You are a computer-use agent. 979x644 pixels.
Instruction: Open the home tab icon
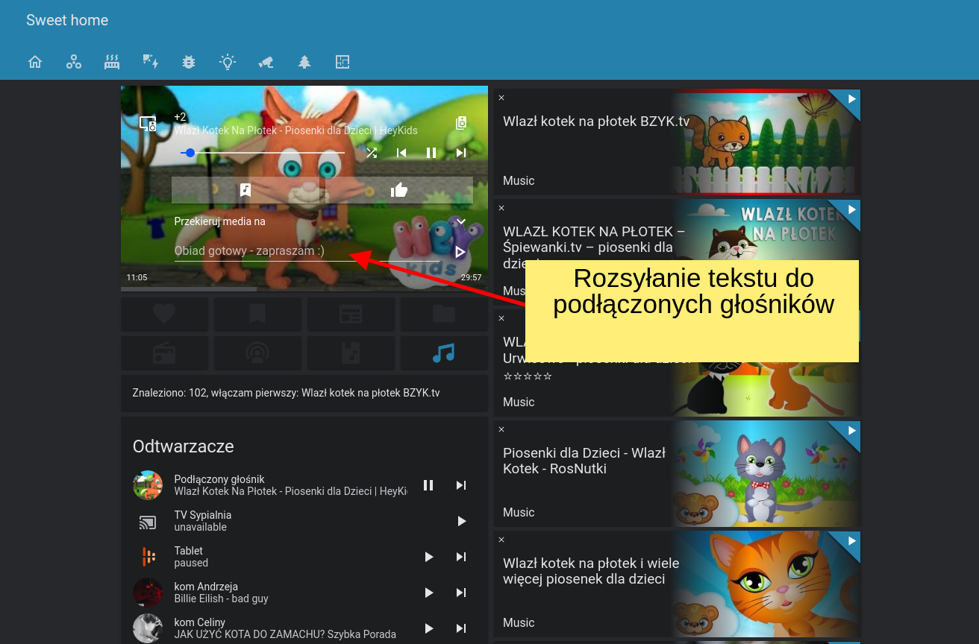pos(35,62)
